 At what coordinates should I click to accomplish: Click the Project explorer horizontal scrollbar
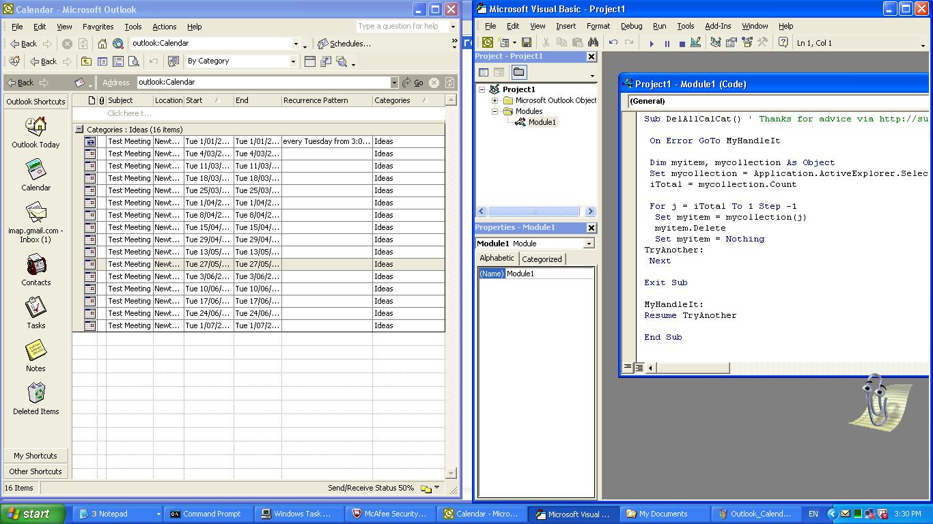click(533, 212)
